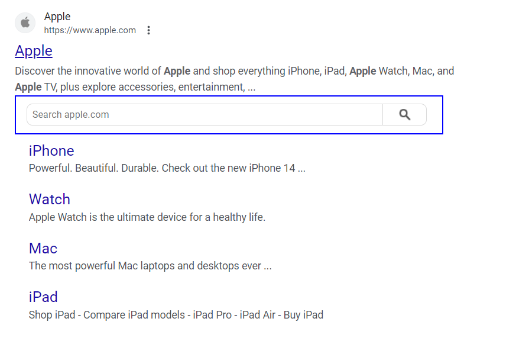Open the iPhone sitelink
The height and width of the screenshot is (344, 516).
51,150
